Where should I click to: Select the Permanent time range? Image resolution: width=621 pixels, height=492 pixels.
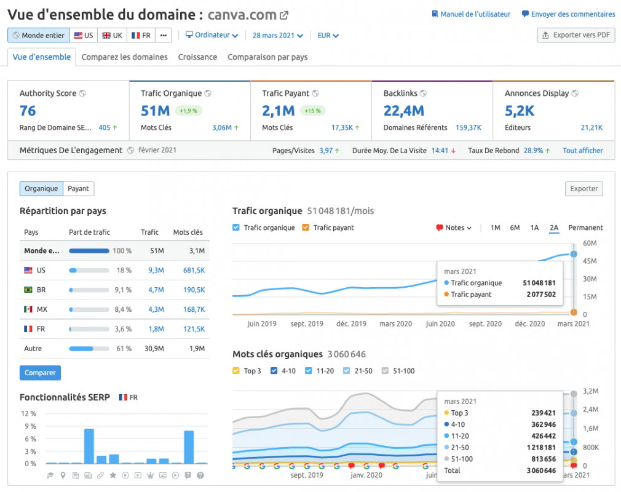[x=585, y=228]
